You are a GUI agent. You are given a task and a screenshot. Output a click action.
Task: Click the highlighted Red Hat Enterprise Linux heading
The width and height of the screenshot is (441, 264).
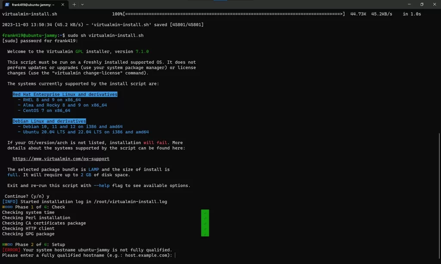point(65,94)
